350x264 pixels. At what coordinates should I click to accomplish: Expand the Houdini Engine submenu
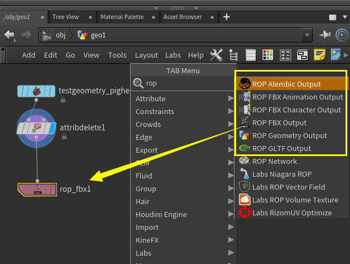[184, 215]
